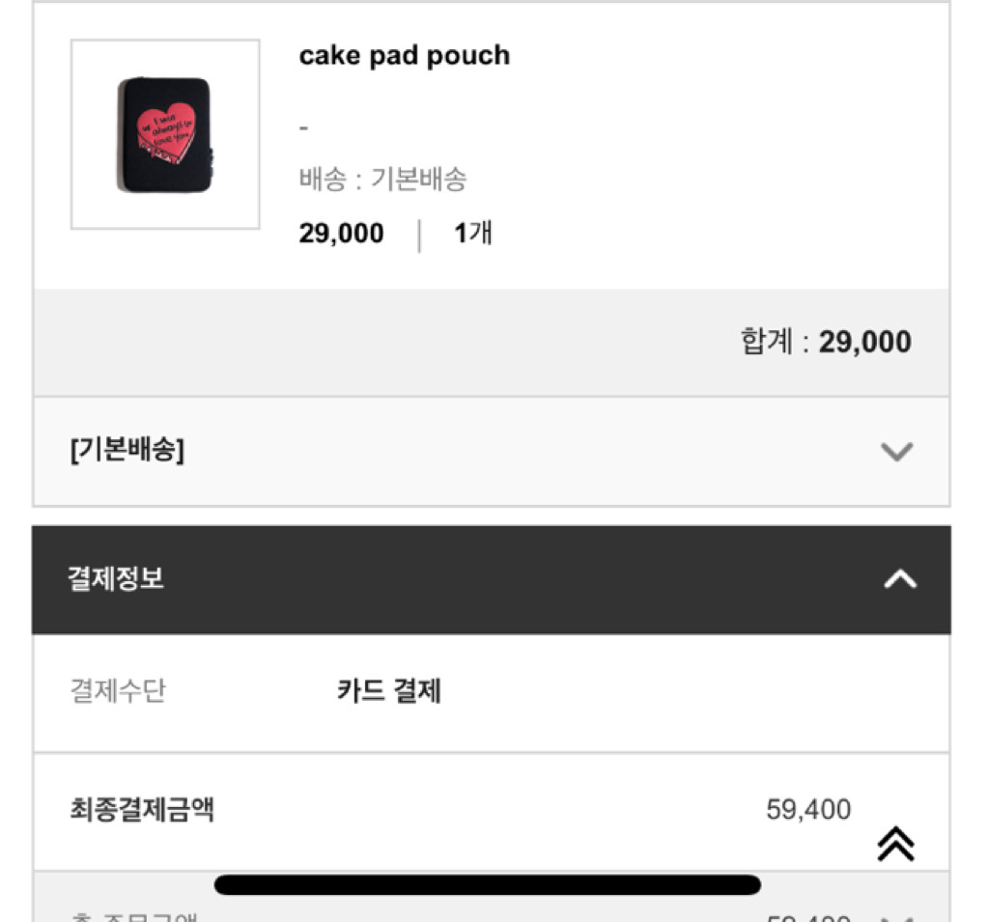The height and width of the screenshot is (922, 989).
Task: Expand the [기본배송] section chevron
Action: [x=897, y=451]
